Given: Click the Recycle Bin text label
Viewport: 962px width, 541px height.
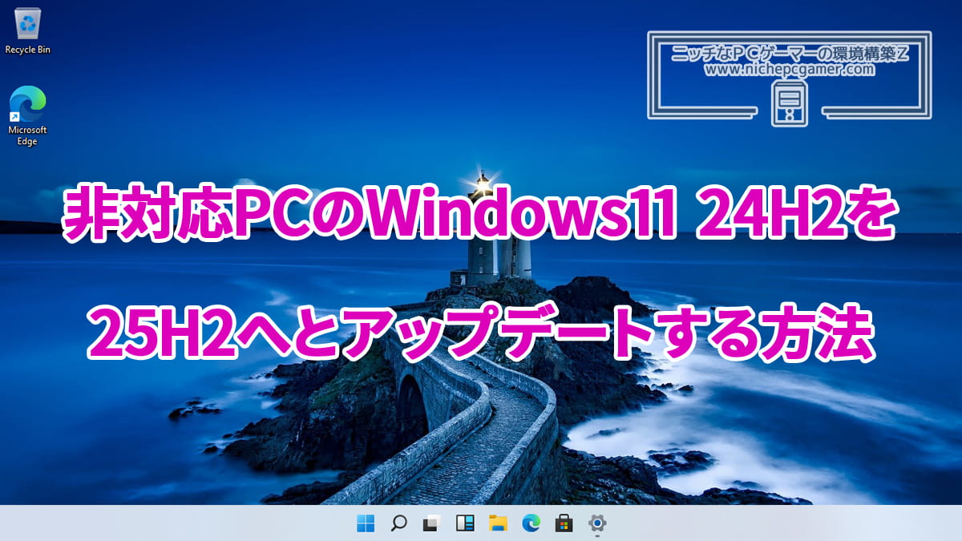Looking at the screenshot, I should pos(28,50).
